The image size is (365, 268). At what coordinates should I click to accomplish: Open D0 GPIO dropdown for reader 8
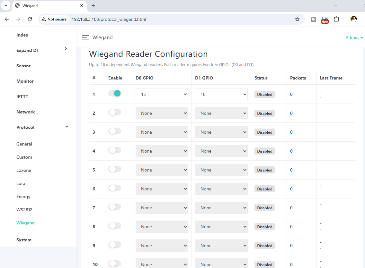pyautogui.click(x=162, y=227)
